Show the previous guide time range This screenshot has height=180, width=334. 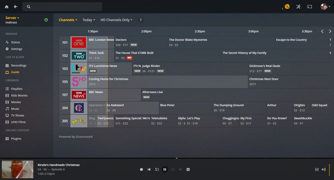322,31
